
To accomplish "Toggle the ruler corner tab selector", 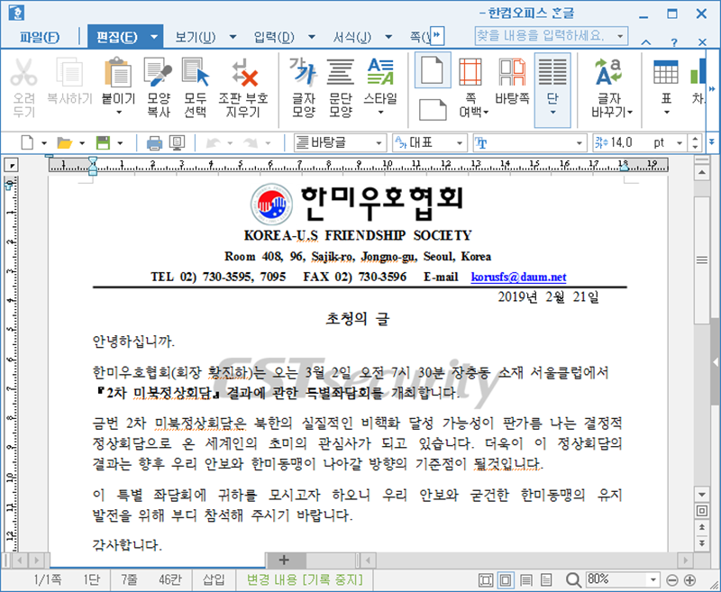I will tap(12, 165).
